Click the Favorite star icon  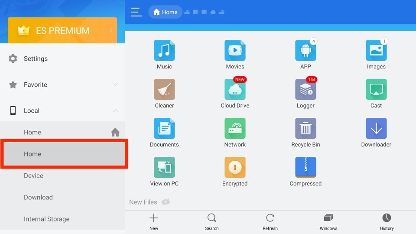(x=13, y=84)
